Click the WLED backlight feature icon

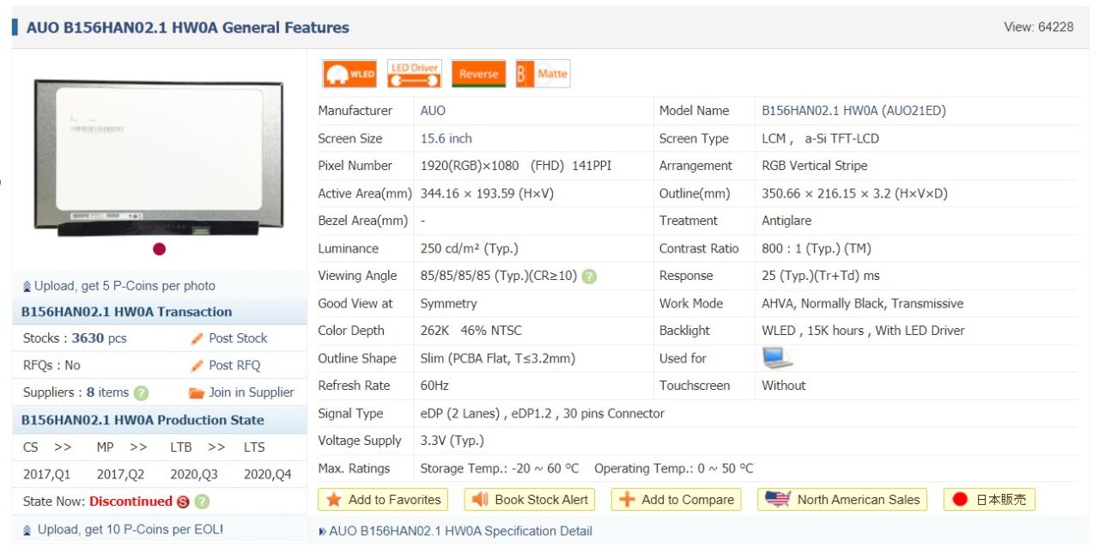[x=349, y=74]
